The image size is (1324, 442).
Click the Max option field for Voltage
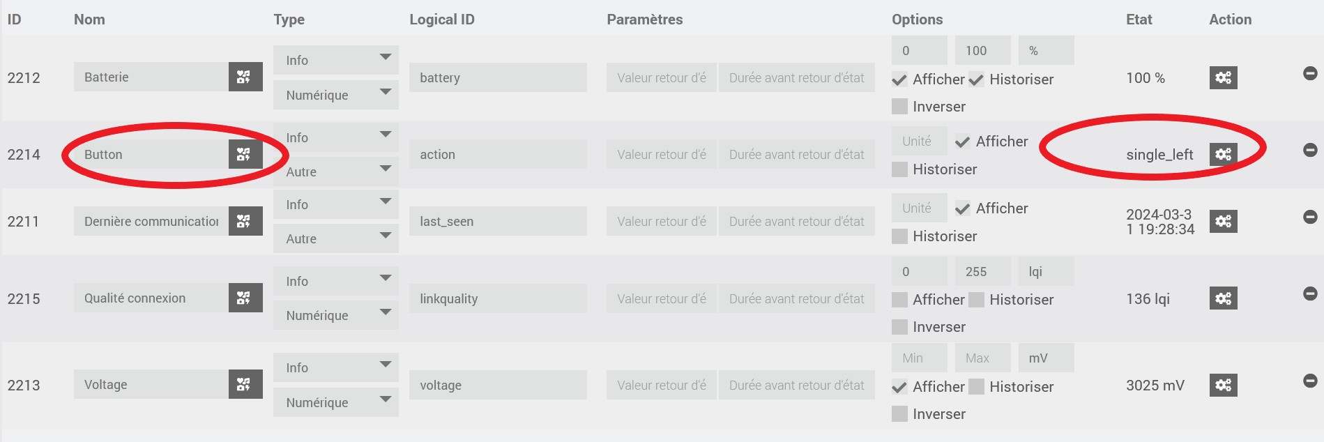982,358
